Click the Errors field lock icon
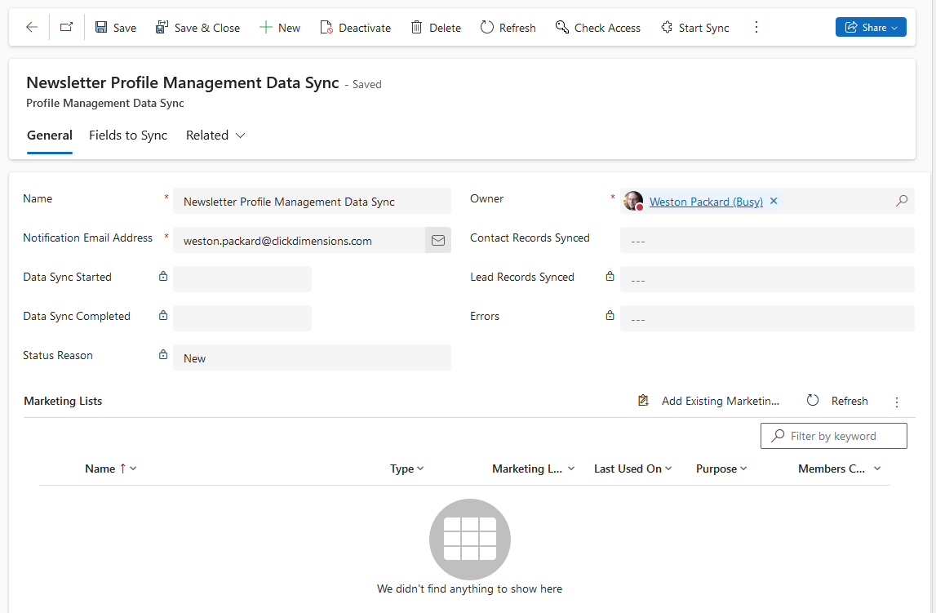Screen dimensions: 936x613 610,316
